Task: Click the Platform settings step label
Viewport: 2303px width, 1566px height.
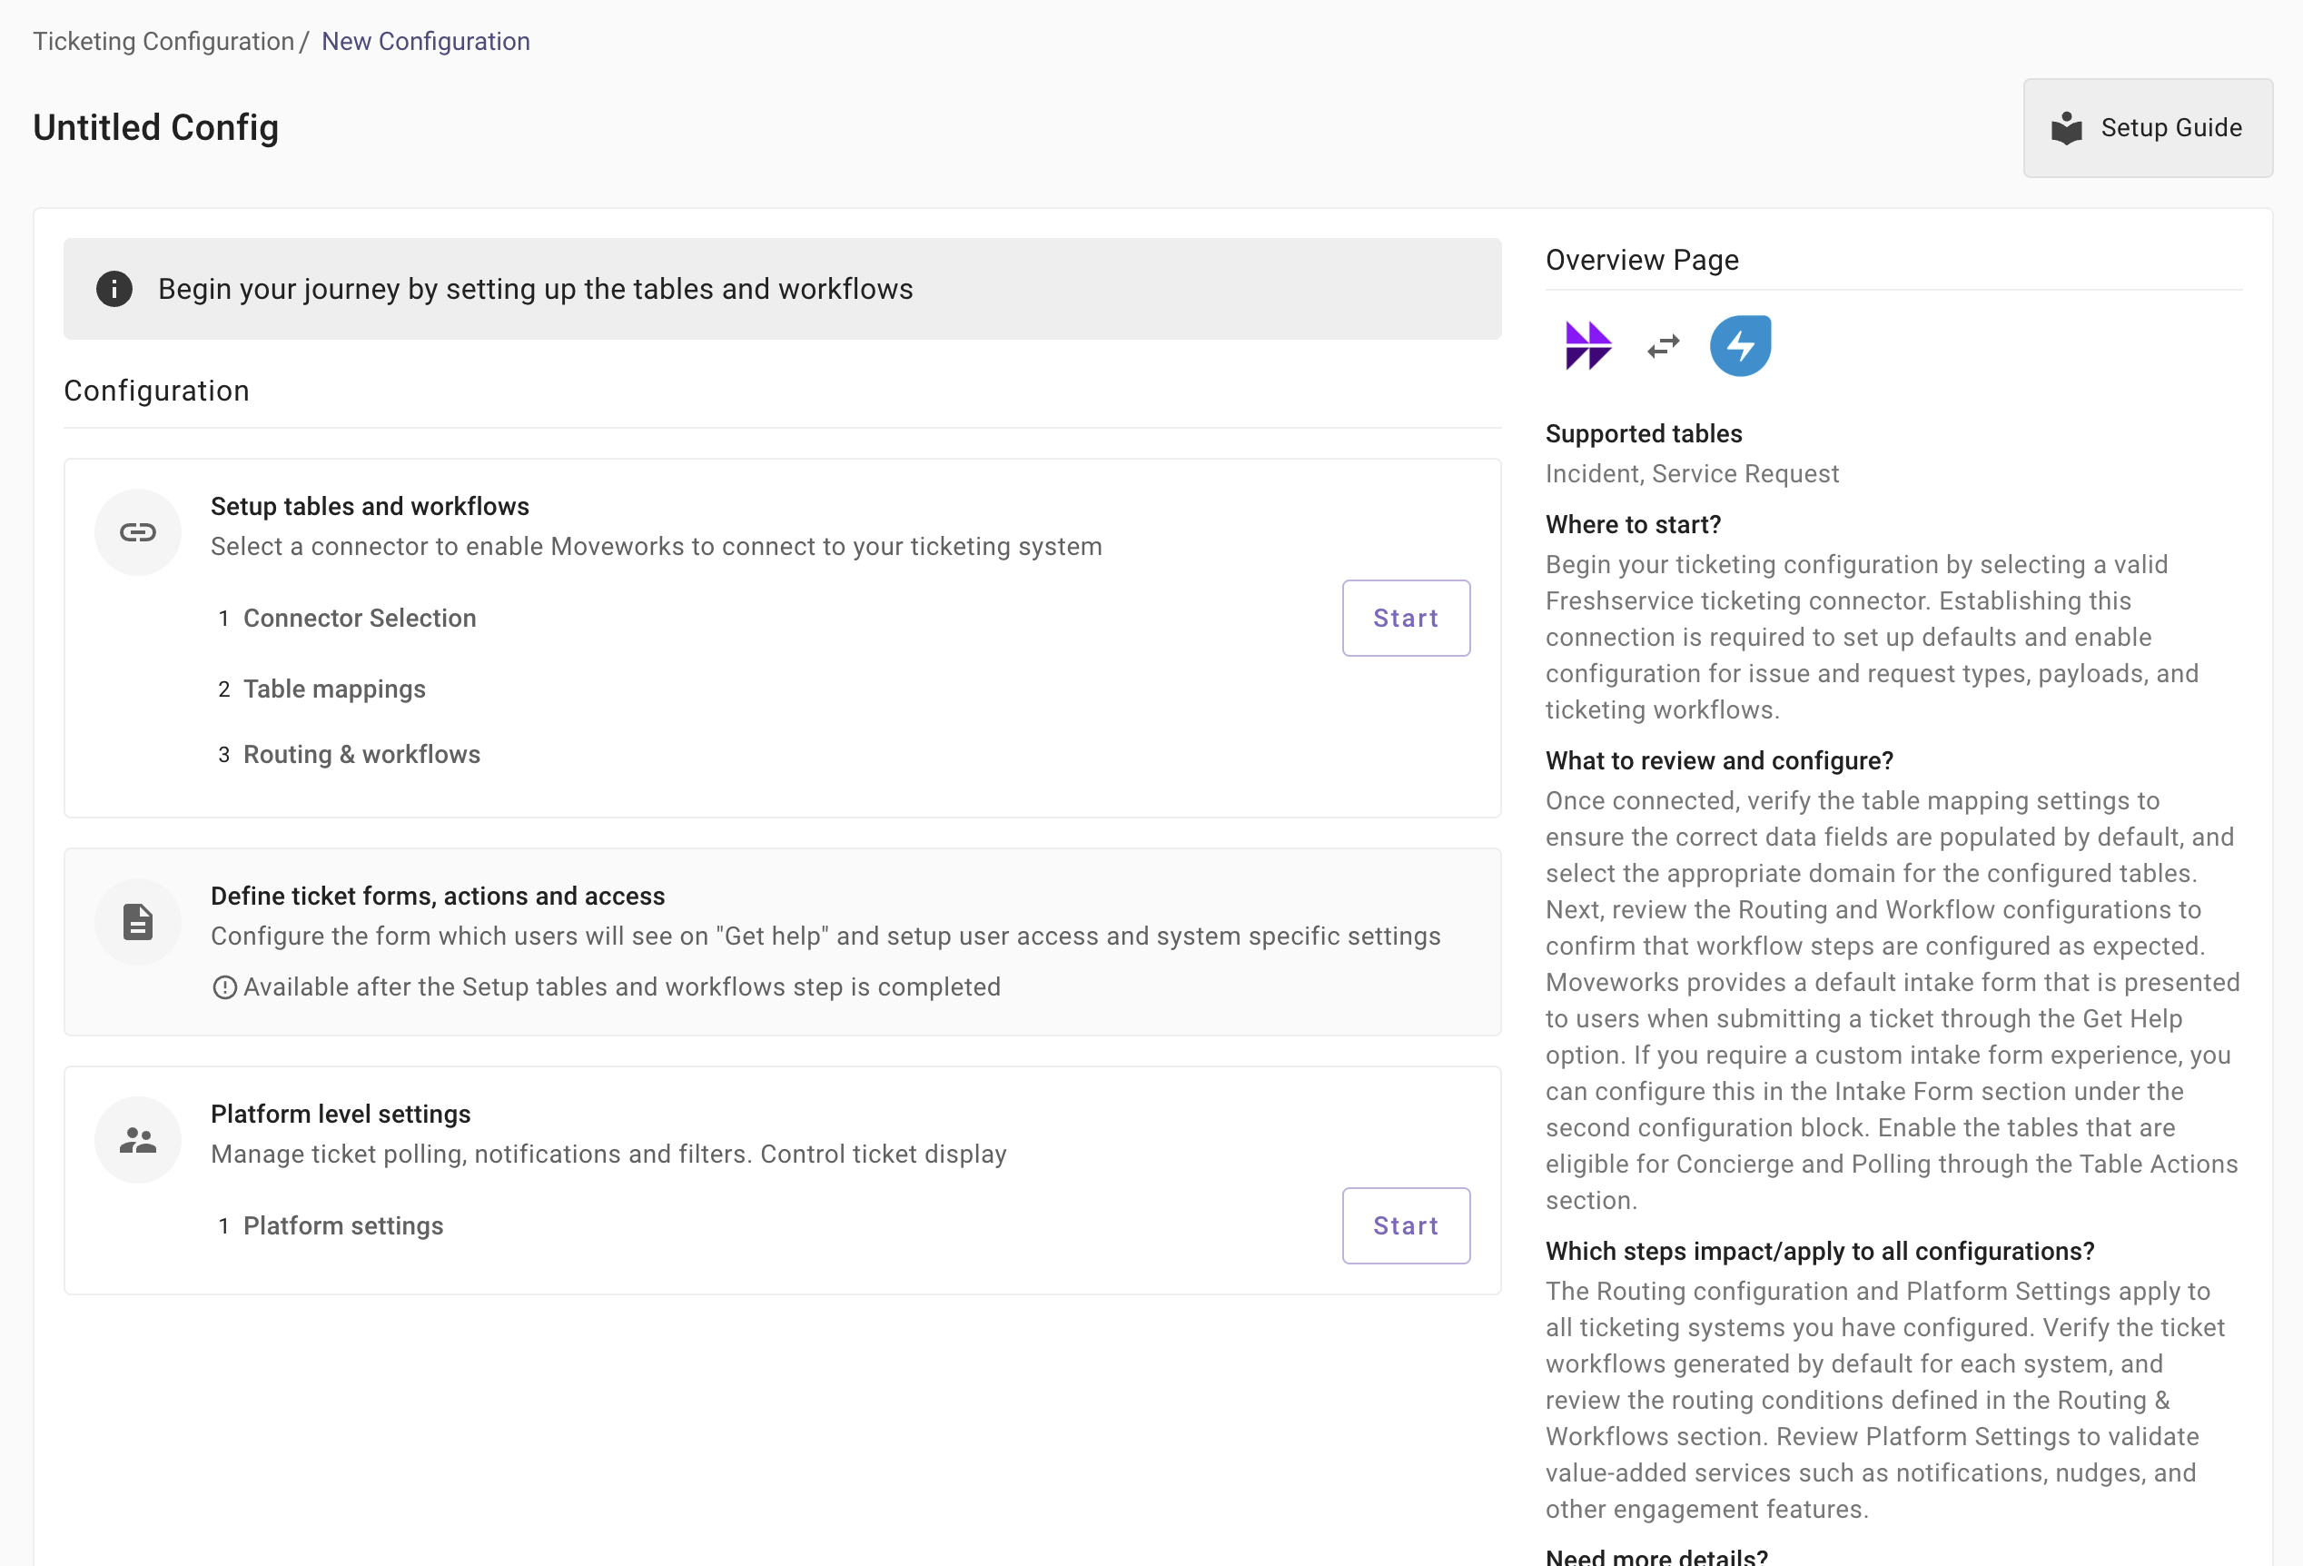Action: click(x=343, y=1225)
